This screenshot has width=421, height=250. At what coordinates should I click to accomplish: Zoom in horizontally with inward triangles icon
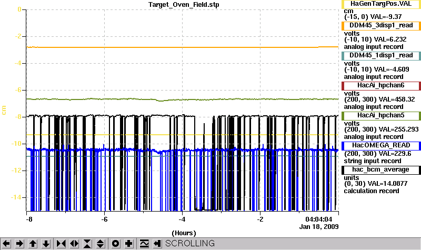tap(61, 244)
